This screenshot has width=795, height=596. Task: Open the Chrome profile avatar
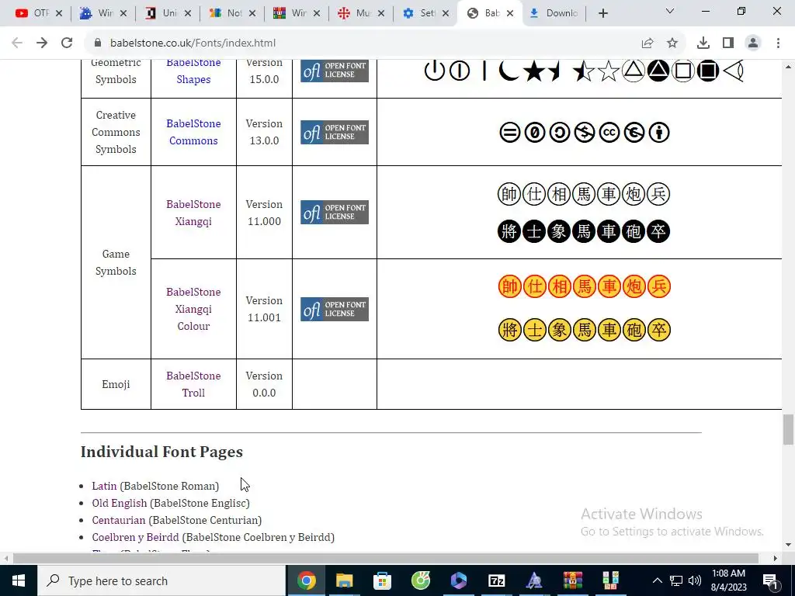(x=753, y=43)
